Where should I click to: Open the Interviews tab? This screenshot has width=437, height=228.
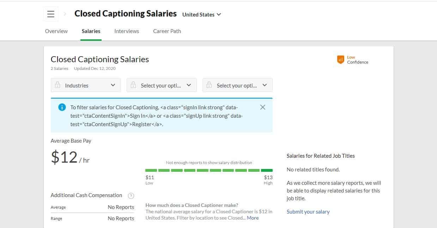pos(126,31)
